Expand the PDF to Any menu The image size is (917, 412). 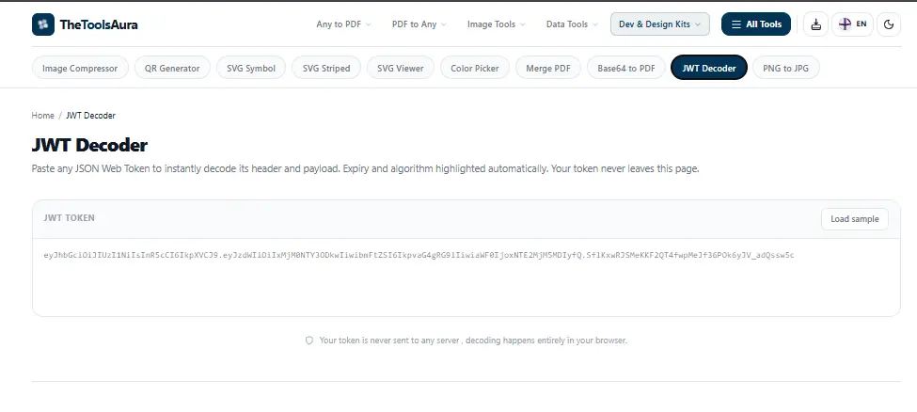click(419, 24)
